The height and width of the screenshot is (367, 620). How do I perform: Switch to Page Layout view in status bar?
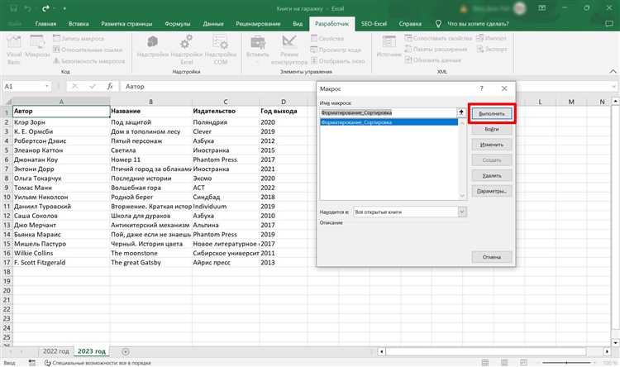[504, 363]
